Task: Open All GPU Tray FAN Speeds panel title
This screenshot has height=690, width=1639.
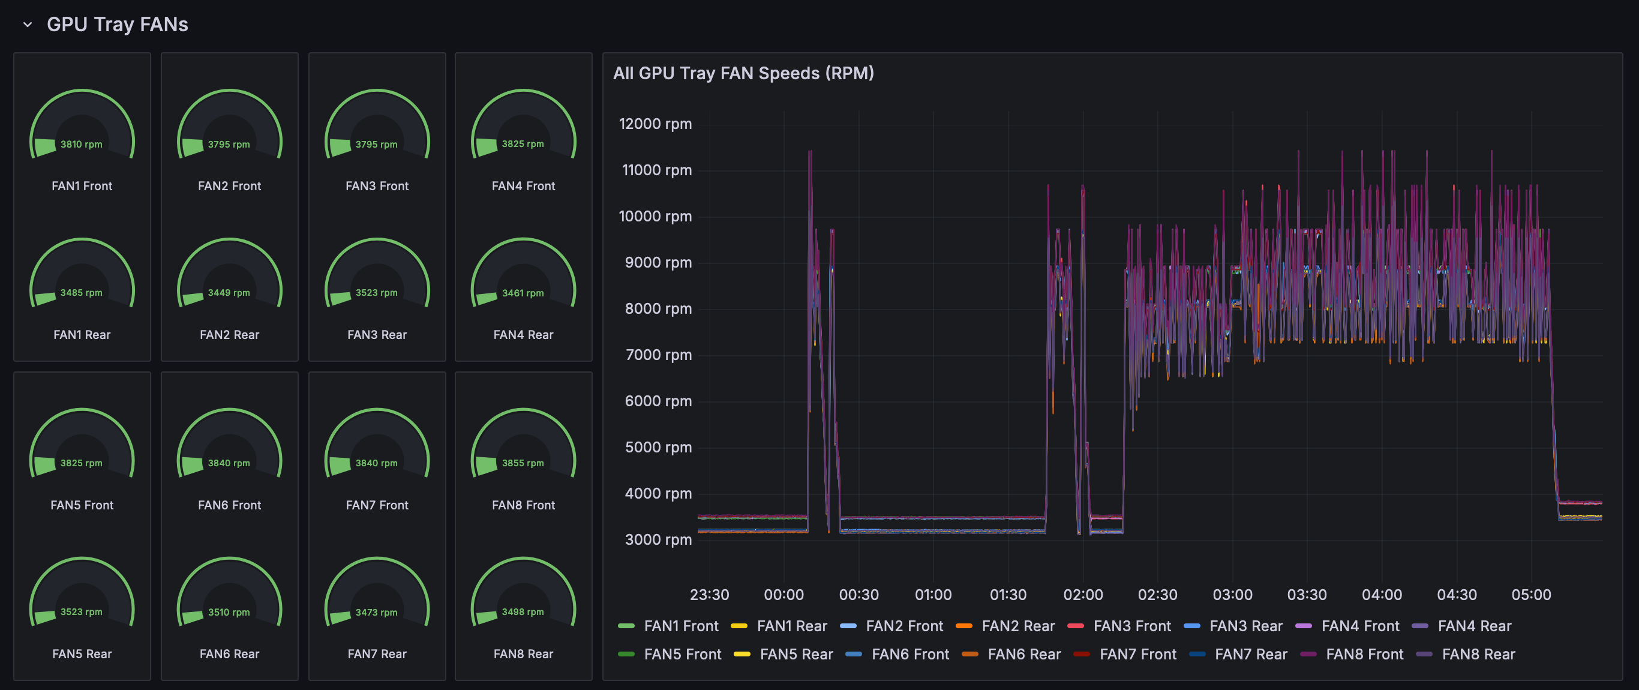Action: (x=743, y=73)
